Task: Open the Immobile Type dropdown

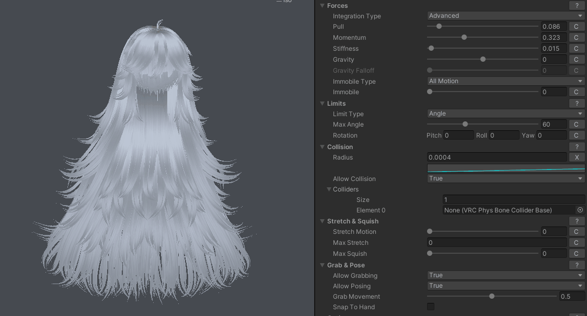Action: tap(505, 82)
